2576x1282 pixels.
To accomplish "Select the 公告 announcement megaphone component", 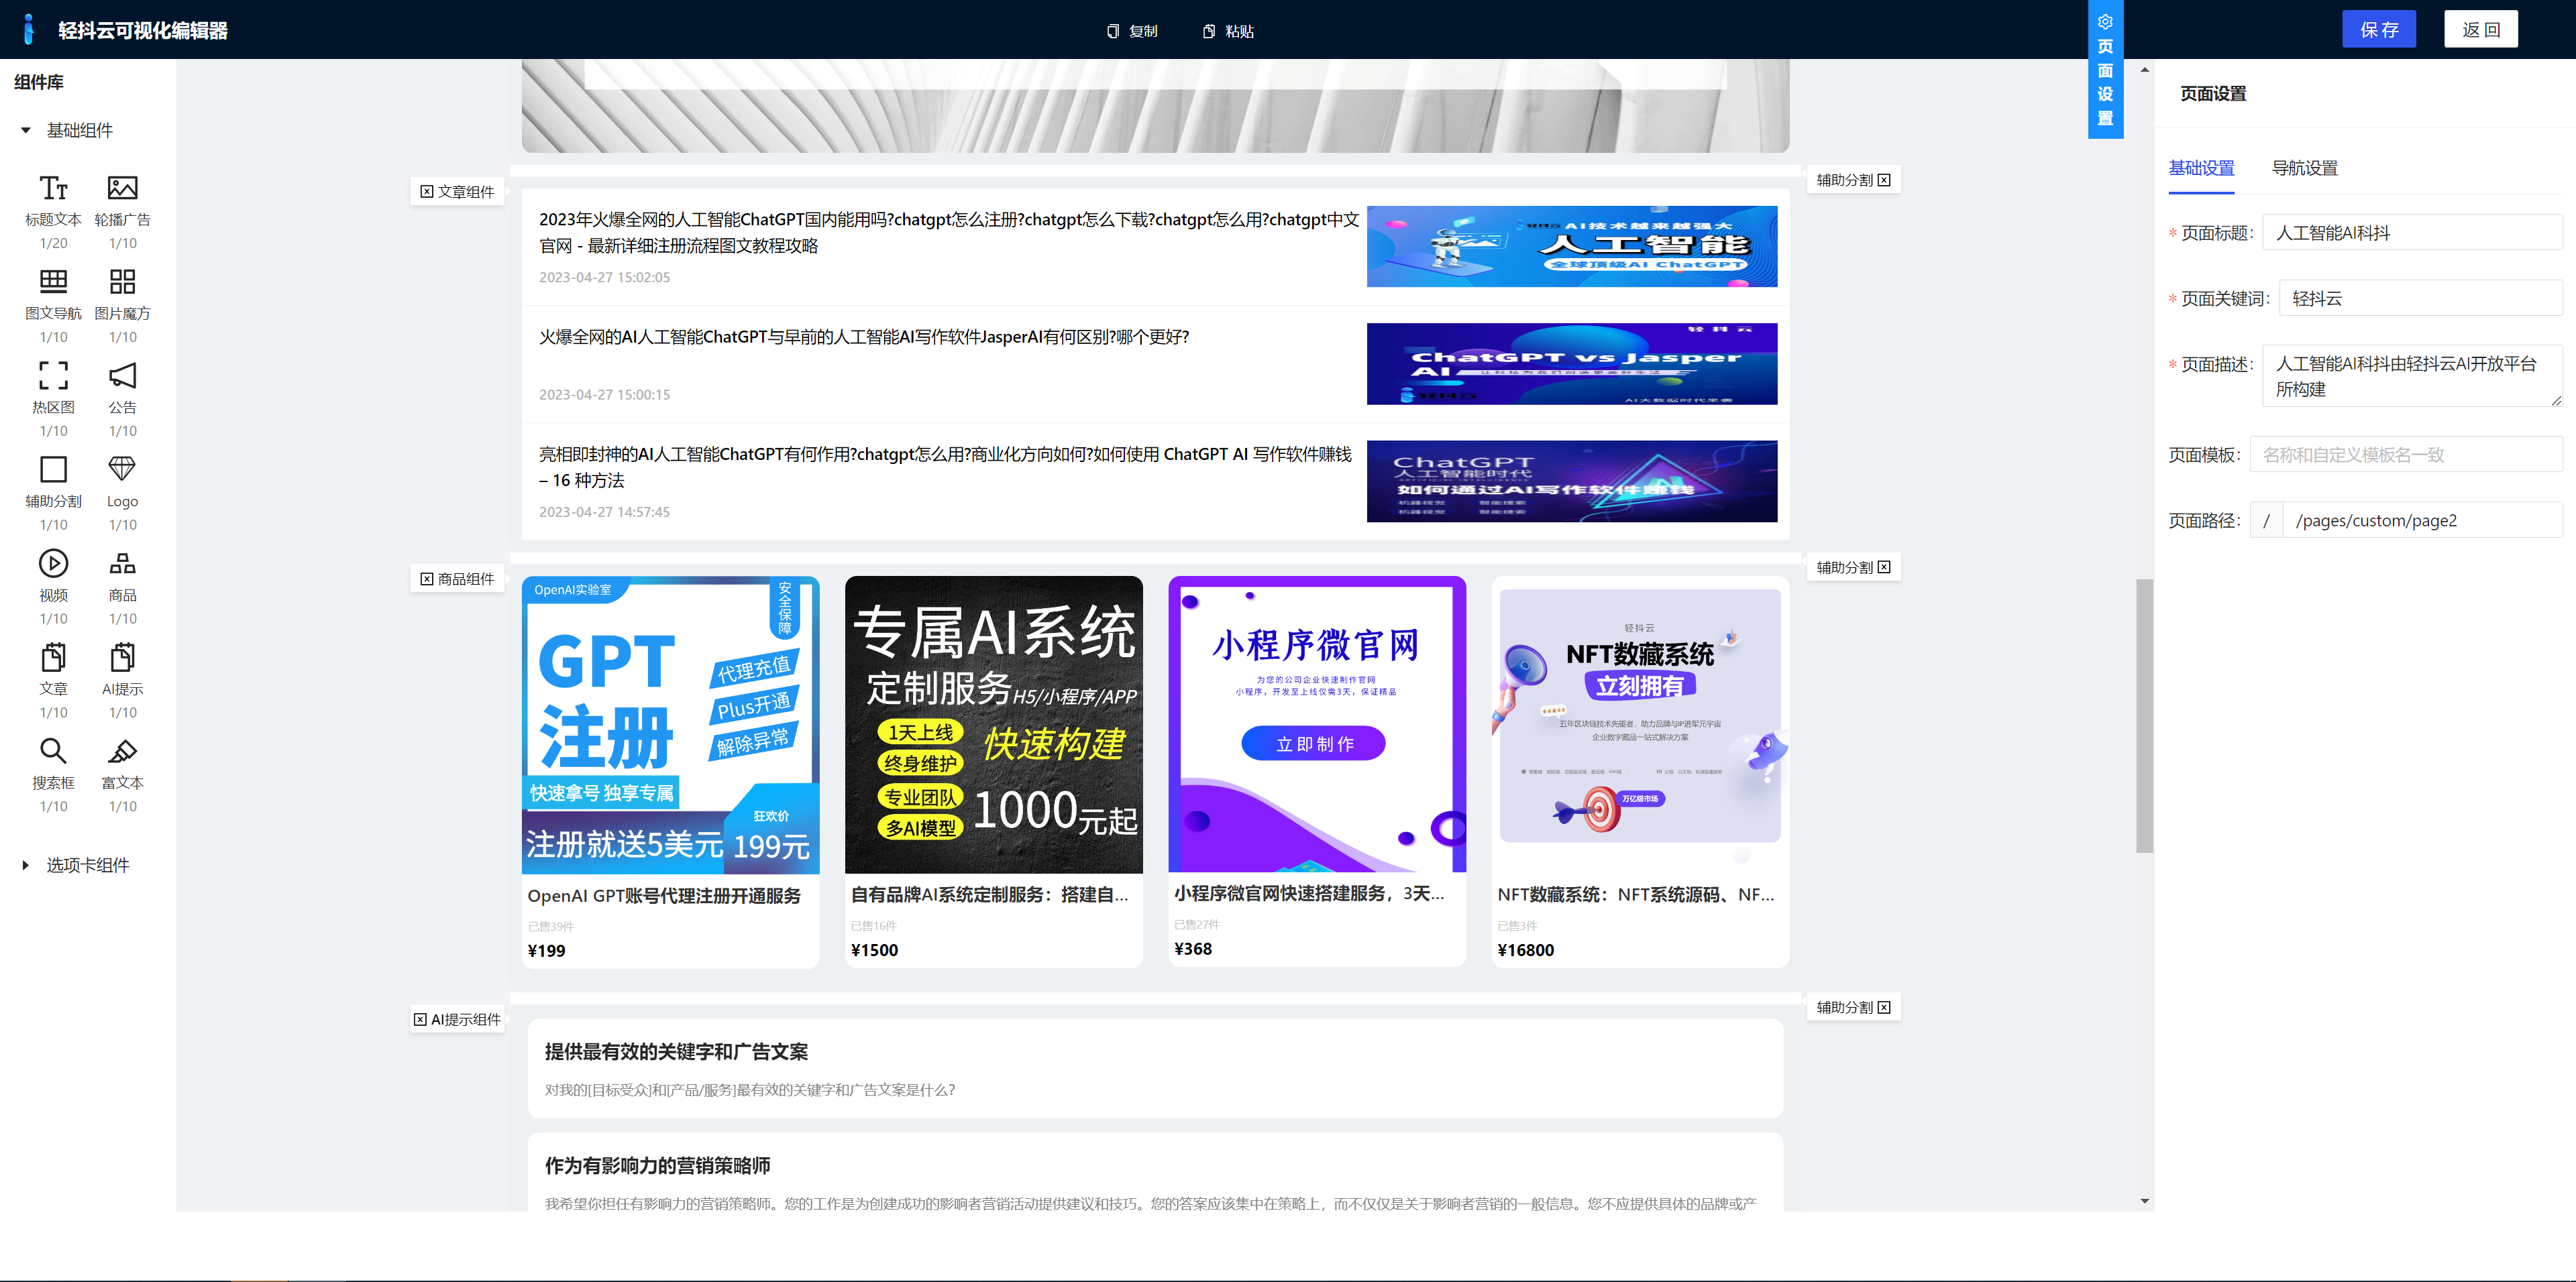I will [x=122, y=399].
